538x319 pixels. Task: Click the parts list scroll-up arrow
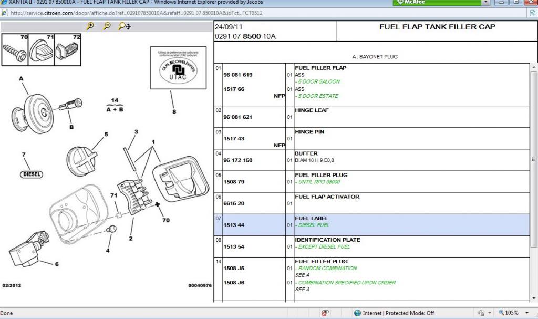point(534,67)
